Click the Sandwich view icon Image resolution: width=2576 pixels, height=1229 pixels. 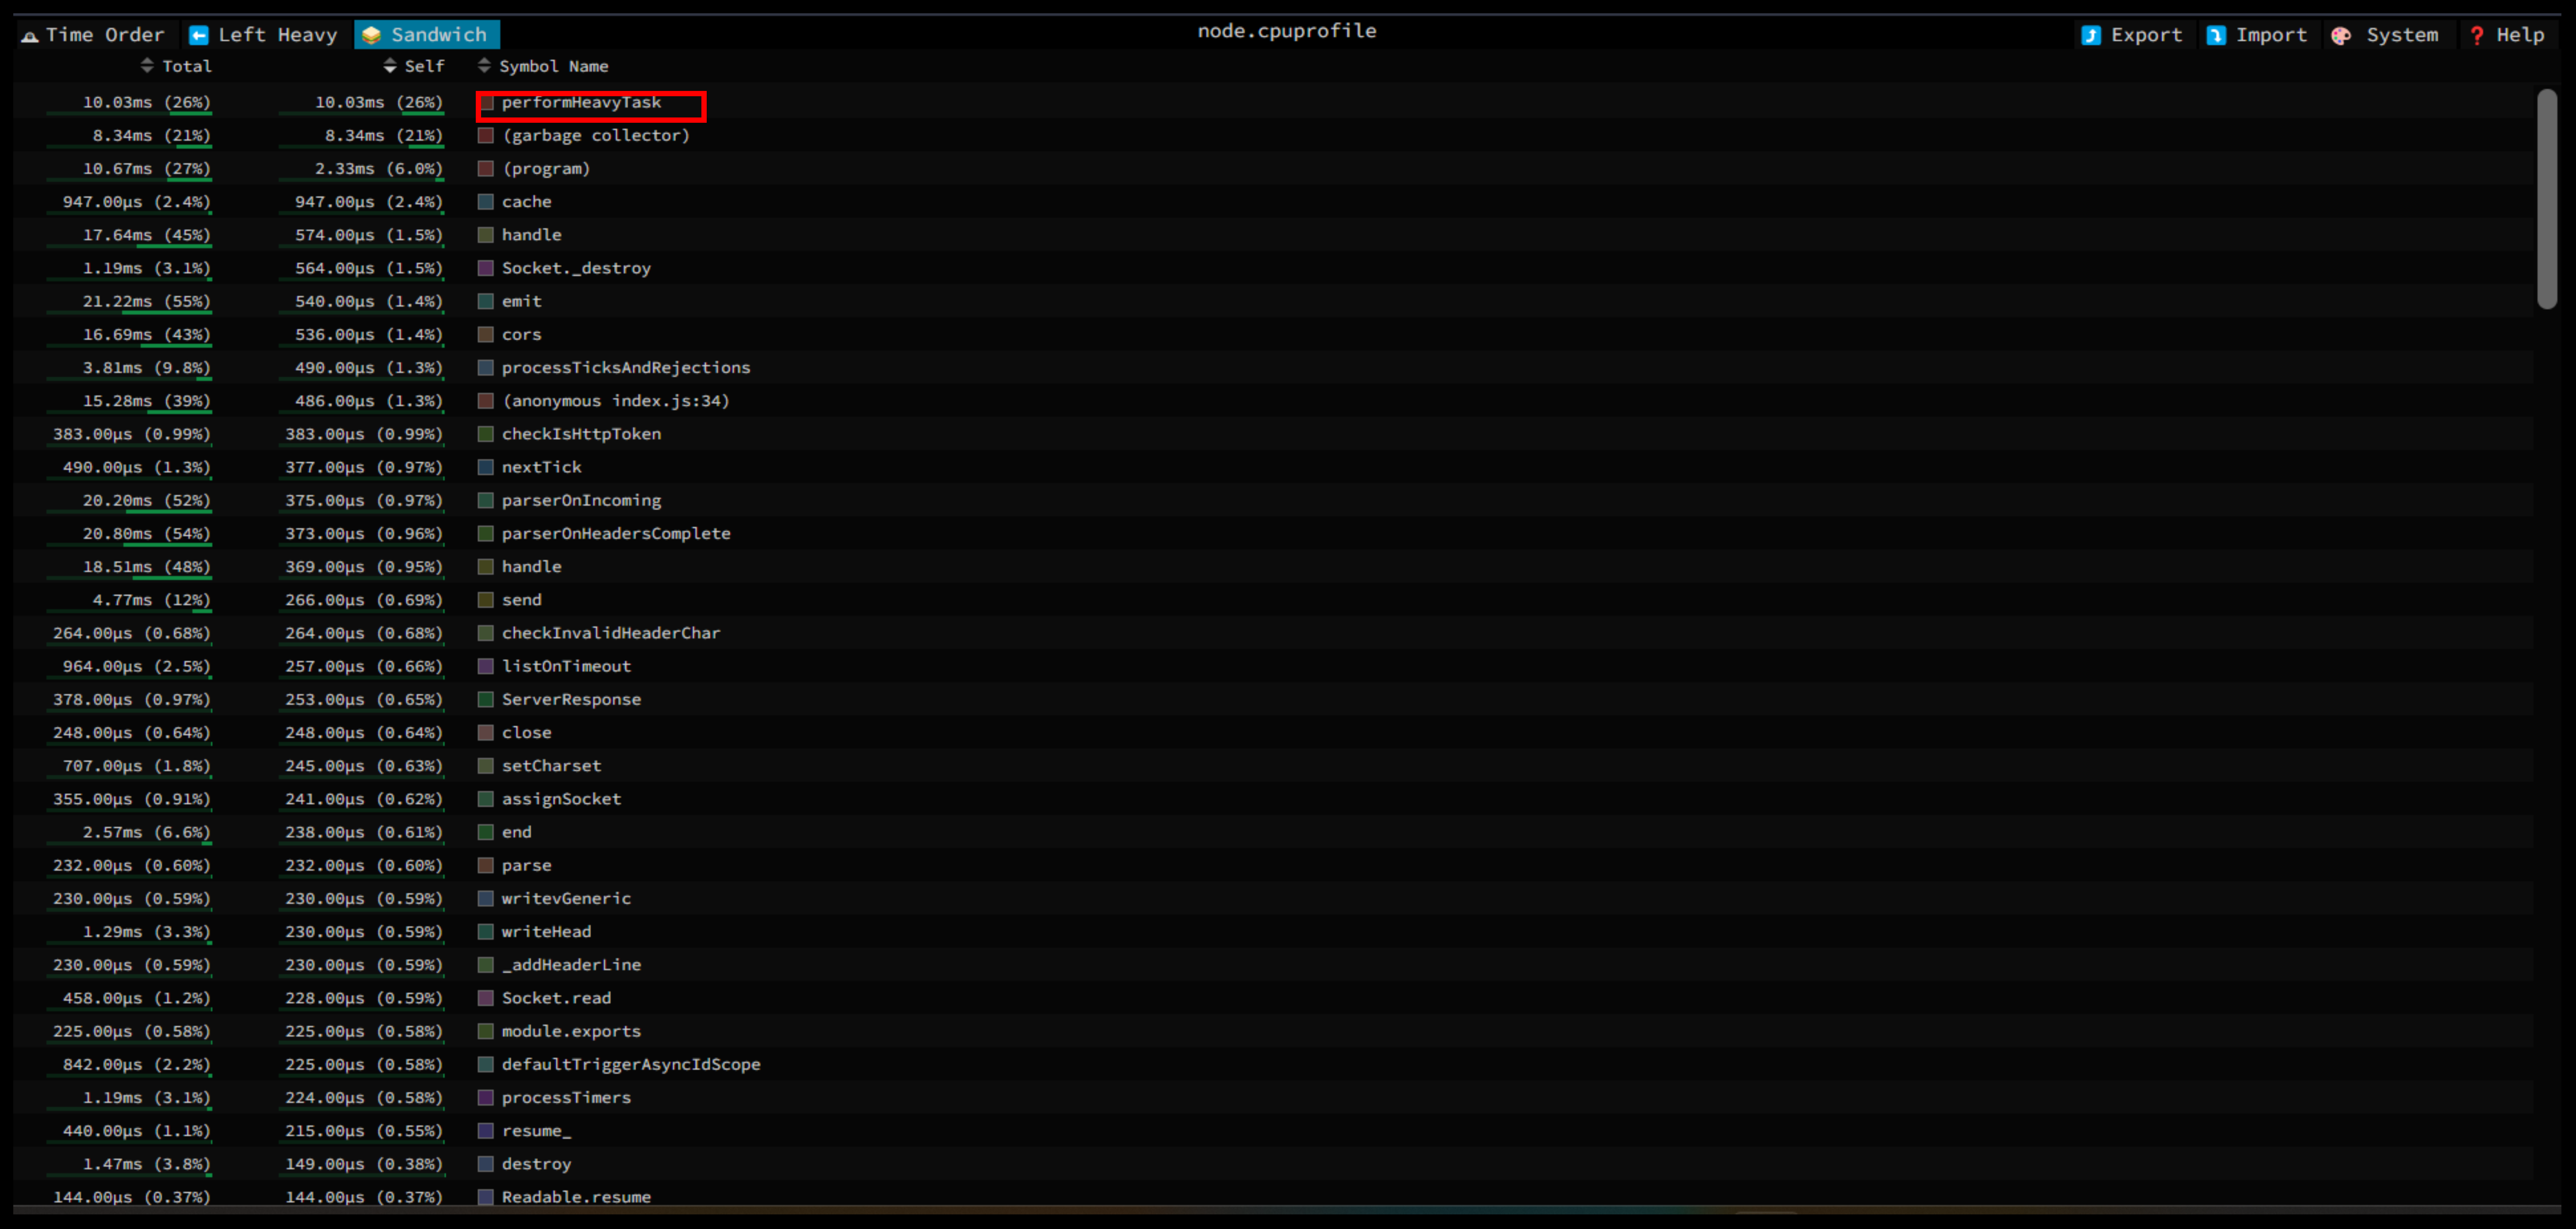pyautogui.click(x=371, y=35)
